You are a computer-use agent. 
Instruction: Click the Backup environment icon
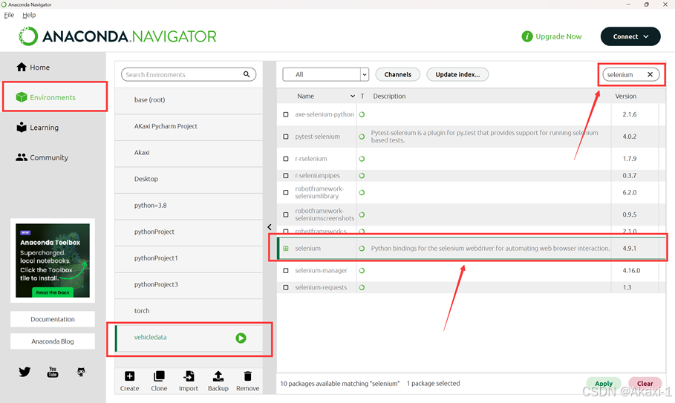(218, 376)
